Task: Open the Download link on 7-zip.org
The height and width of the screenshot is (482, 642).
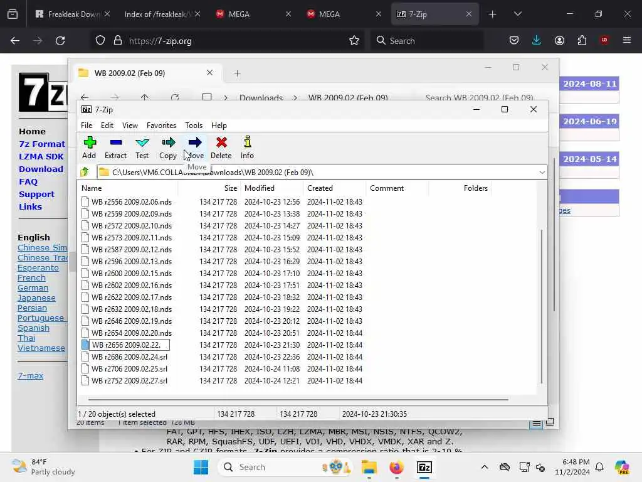Action: tap(41, 169)
